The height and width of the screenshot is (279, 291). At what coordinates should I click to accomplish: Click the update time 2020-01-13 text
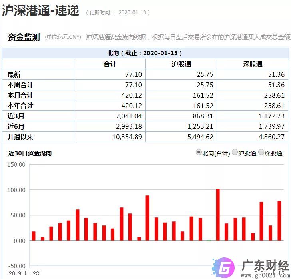[x=132, y=12]
